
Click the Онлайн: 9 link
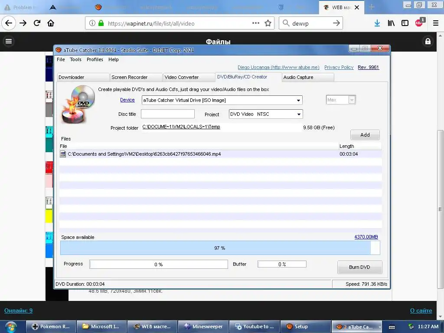[x=18, y=310]
